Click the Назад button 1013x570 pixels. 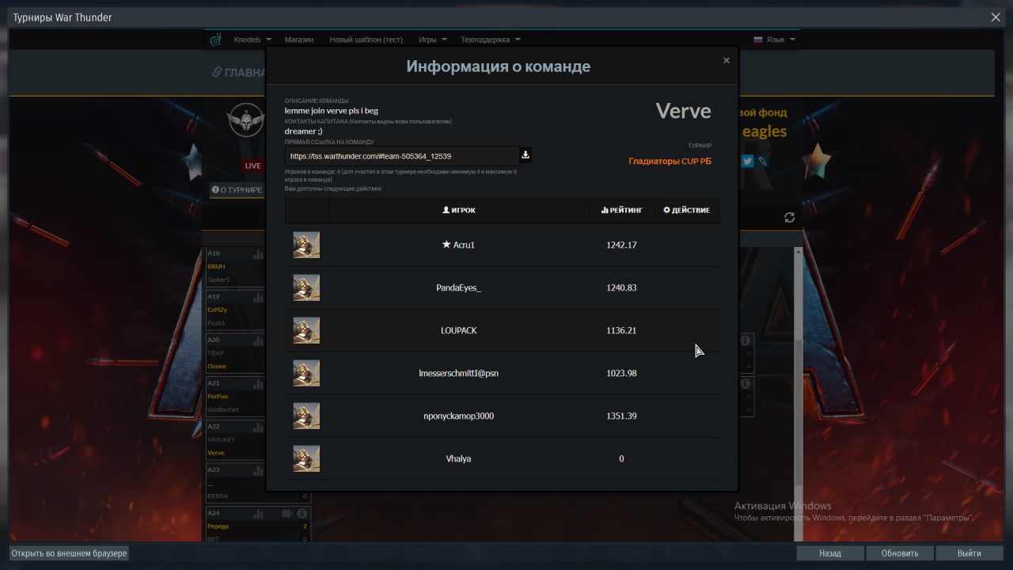(x=829, y=553)
